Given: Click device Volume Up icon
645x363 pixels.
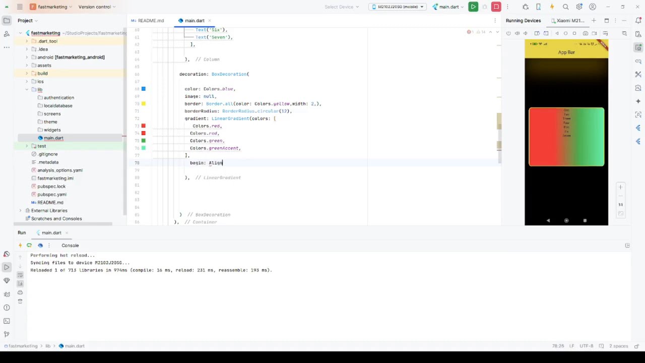Looking at the screenshot, I should pos(517,33).
